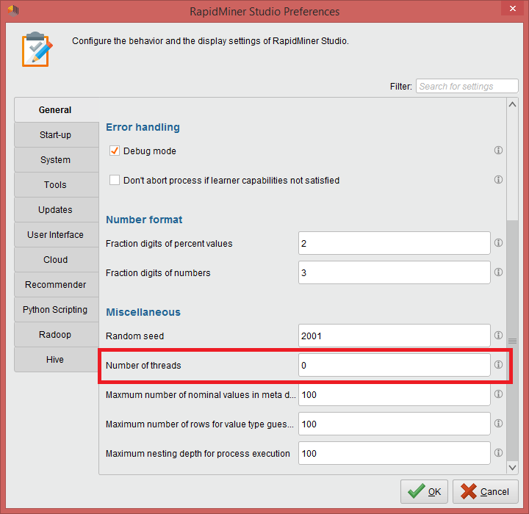Click OK to save preferences
Viewport: 529px width, 514px height.
click(424, 491)
